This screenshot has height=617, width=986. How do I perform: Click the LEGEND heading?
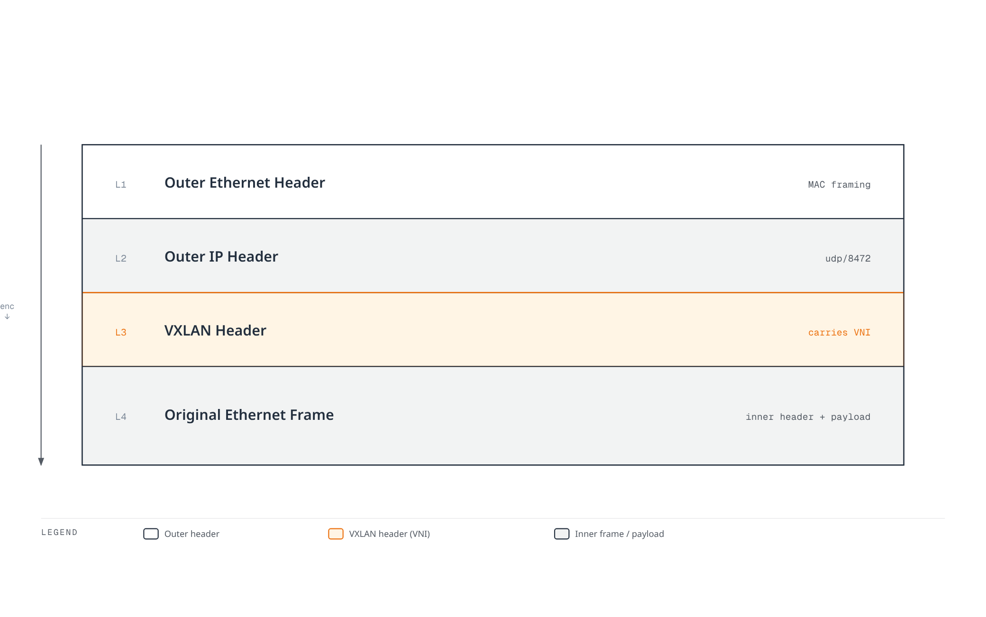click(x=59, y=532)
